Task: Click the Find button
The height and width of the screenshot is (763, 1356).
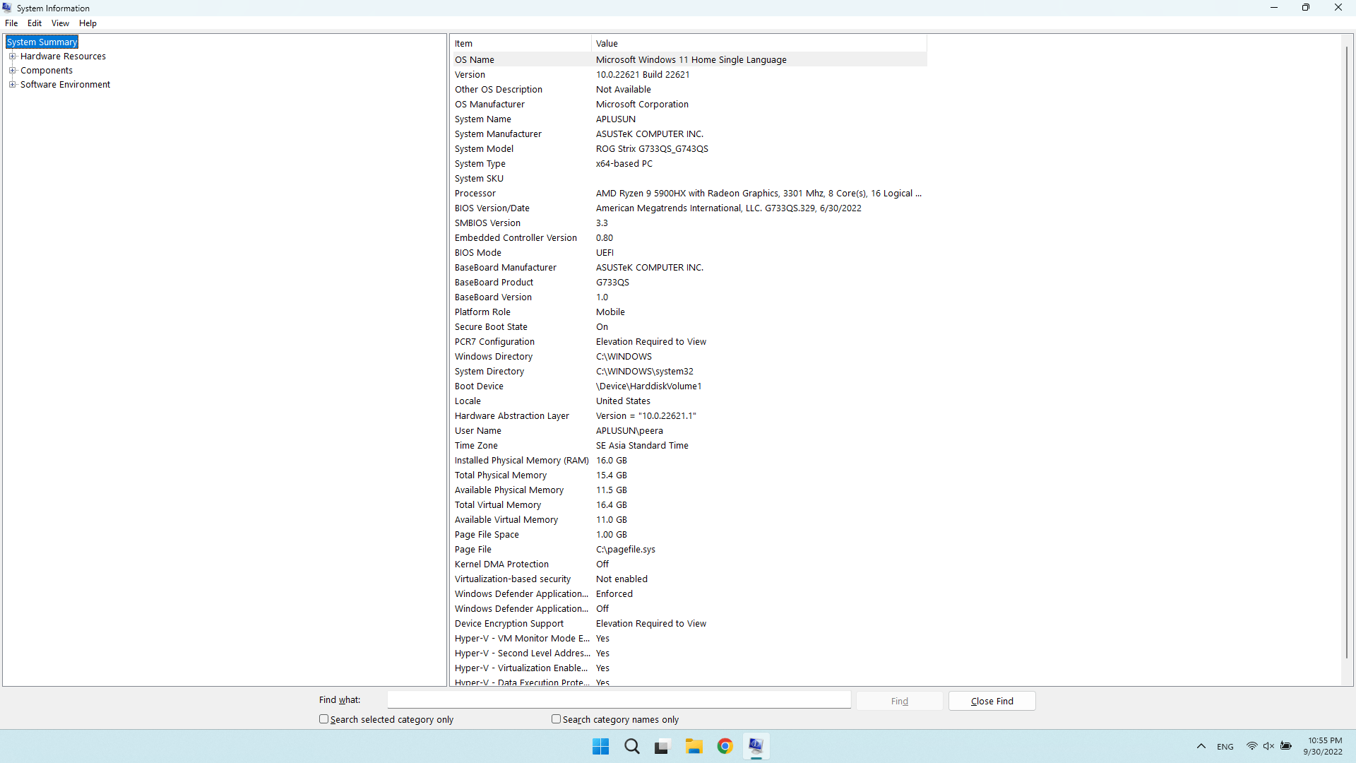Action: tap(900, 701)
